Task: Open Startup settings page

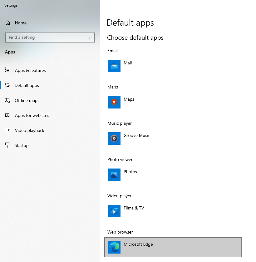Action: click(x=22, y=145)
